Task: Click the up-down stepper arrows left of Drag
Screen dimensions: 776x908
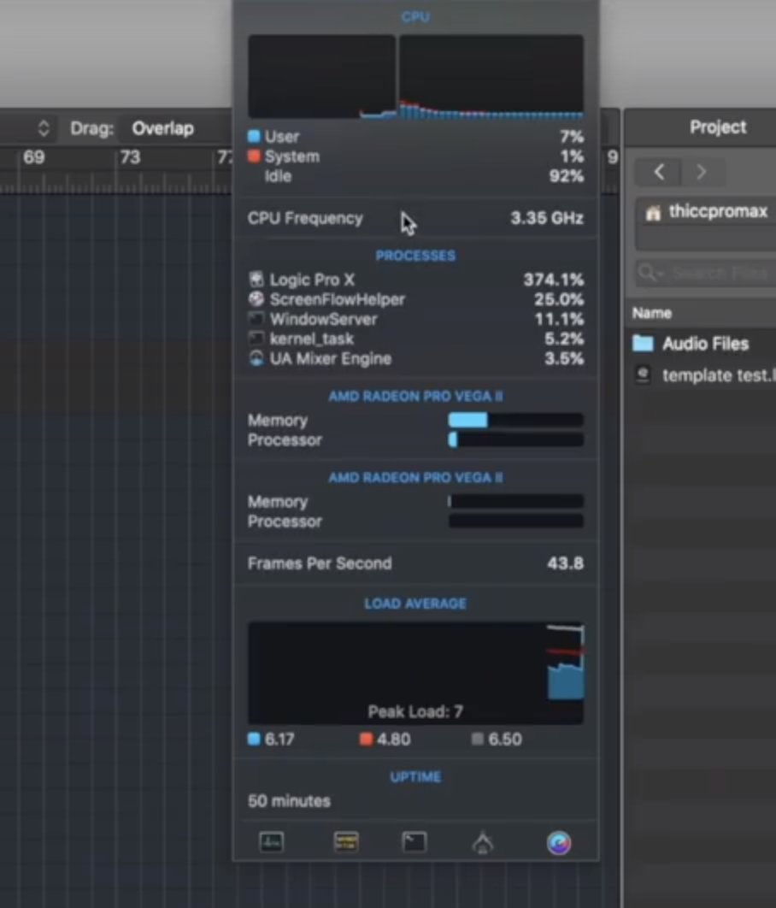Action: (x=44, y=128)
